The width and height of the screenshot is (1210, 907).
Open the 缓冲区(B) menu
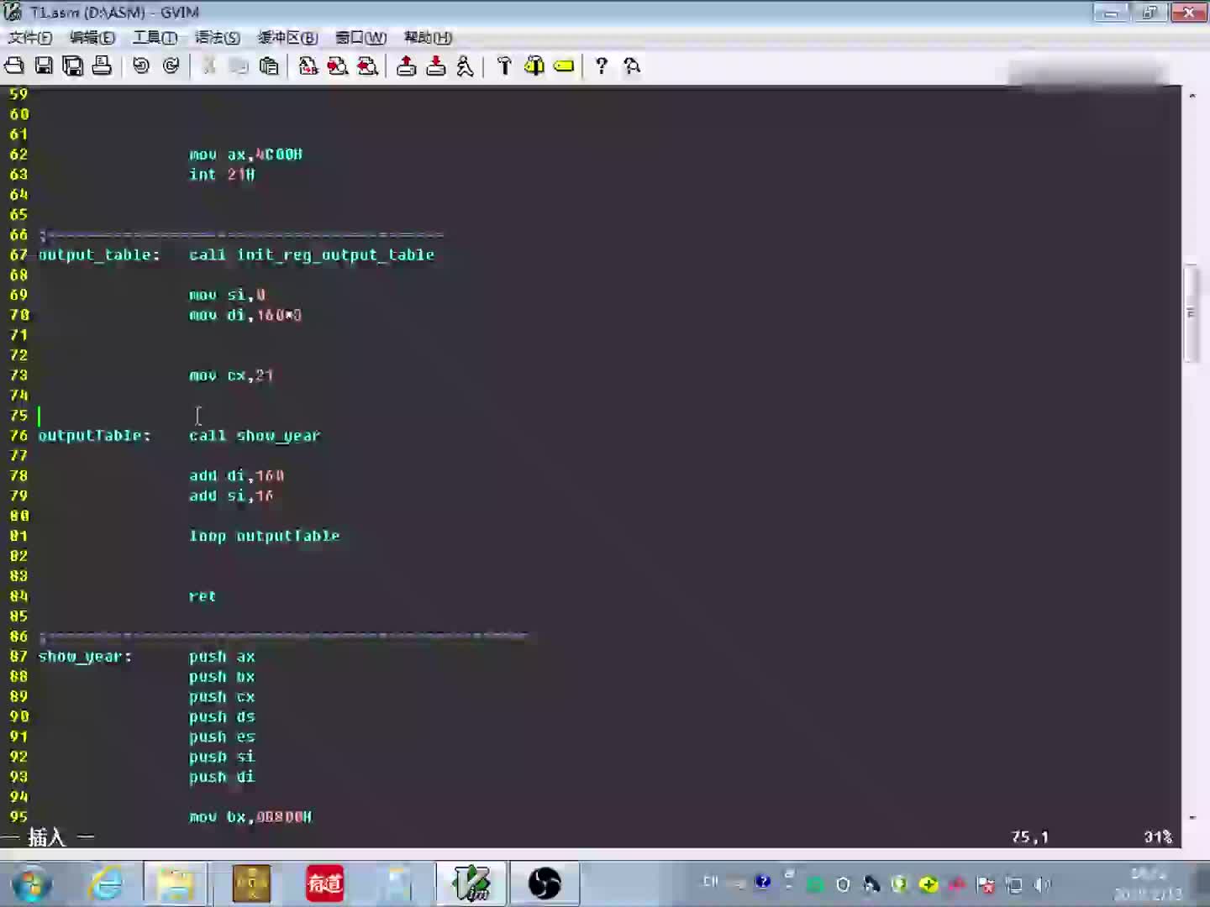(x=287, y=37)
